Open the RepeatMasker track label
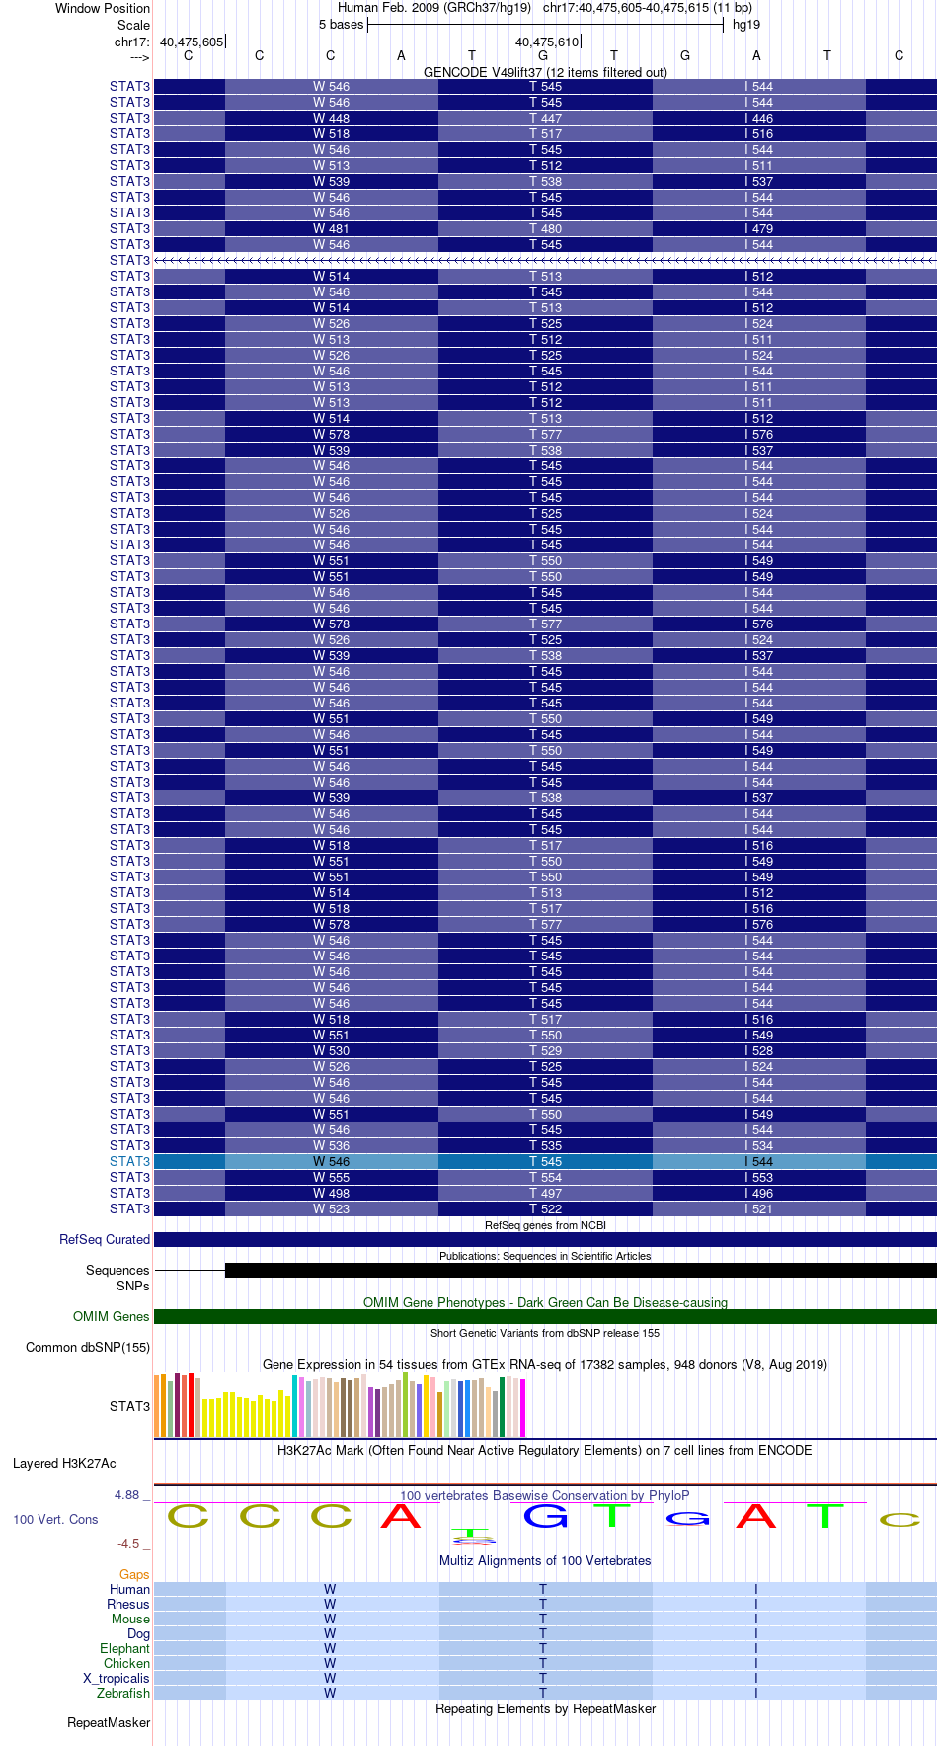The height and width of the screenshot is (1746, 938). [x=109, y=1722]
